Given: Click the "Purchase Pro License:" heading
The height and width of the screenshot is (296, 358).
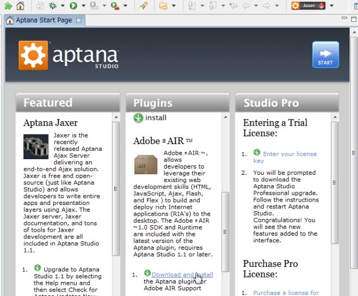Looking at the screenshot, I should coord(270,269).
